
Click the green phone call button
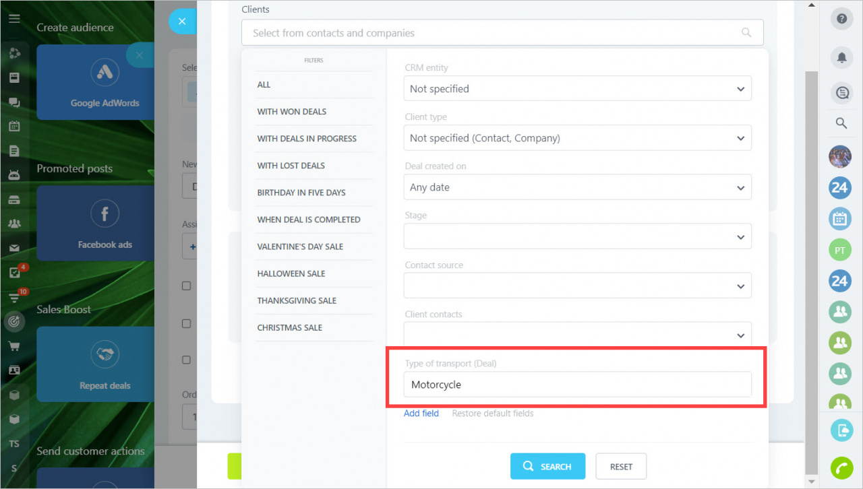841,467
